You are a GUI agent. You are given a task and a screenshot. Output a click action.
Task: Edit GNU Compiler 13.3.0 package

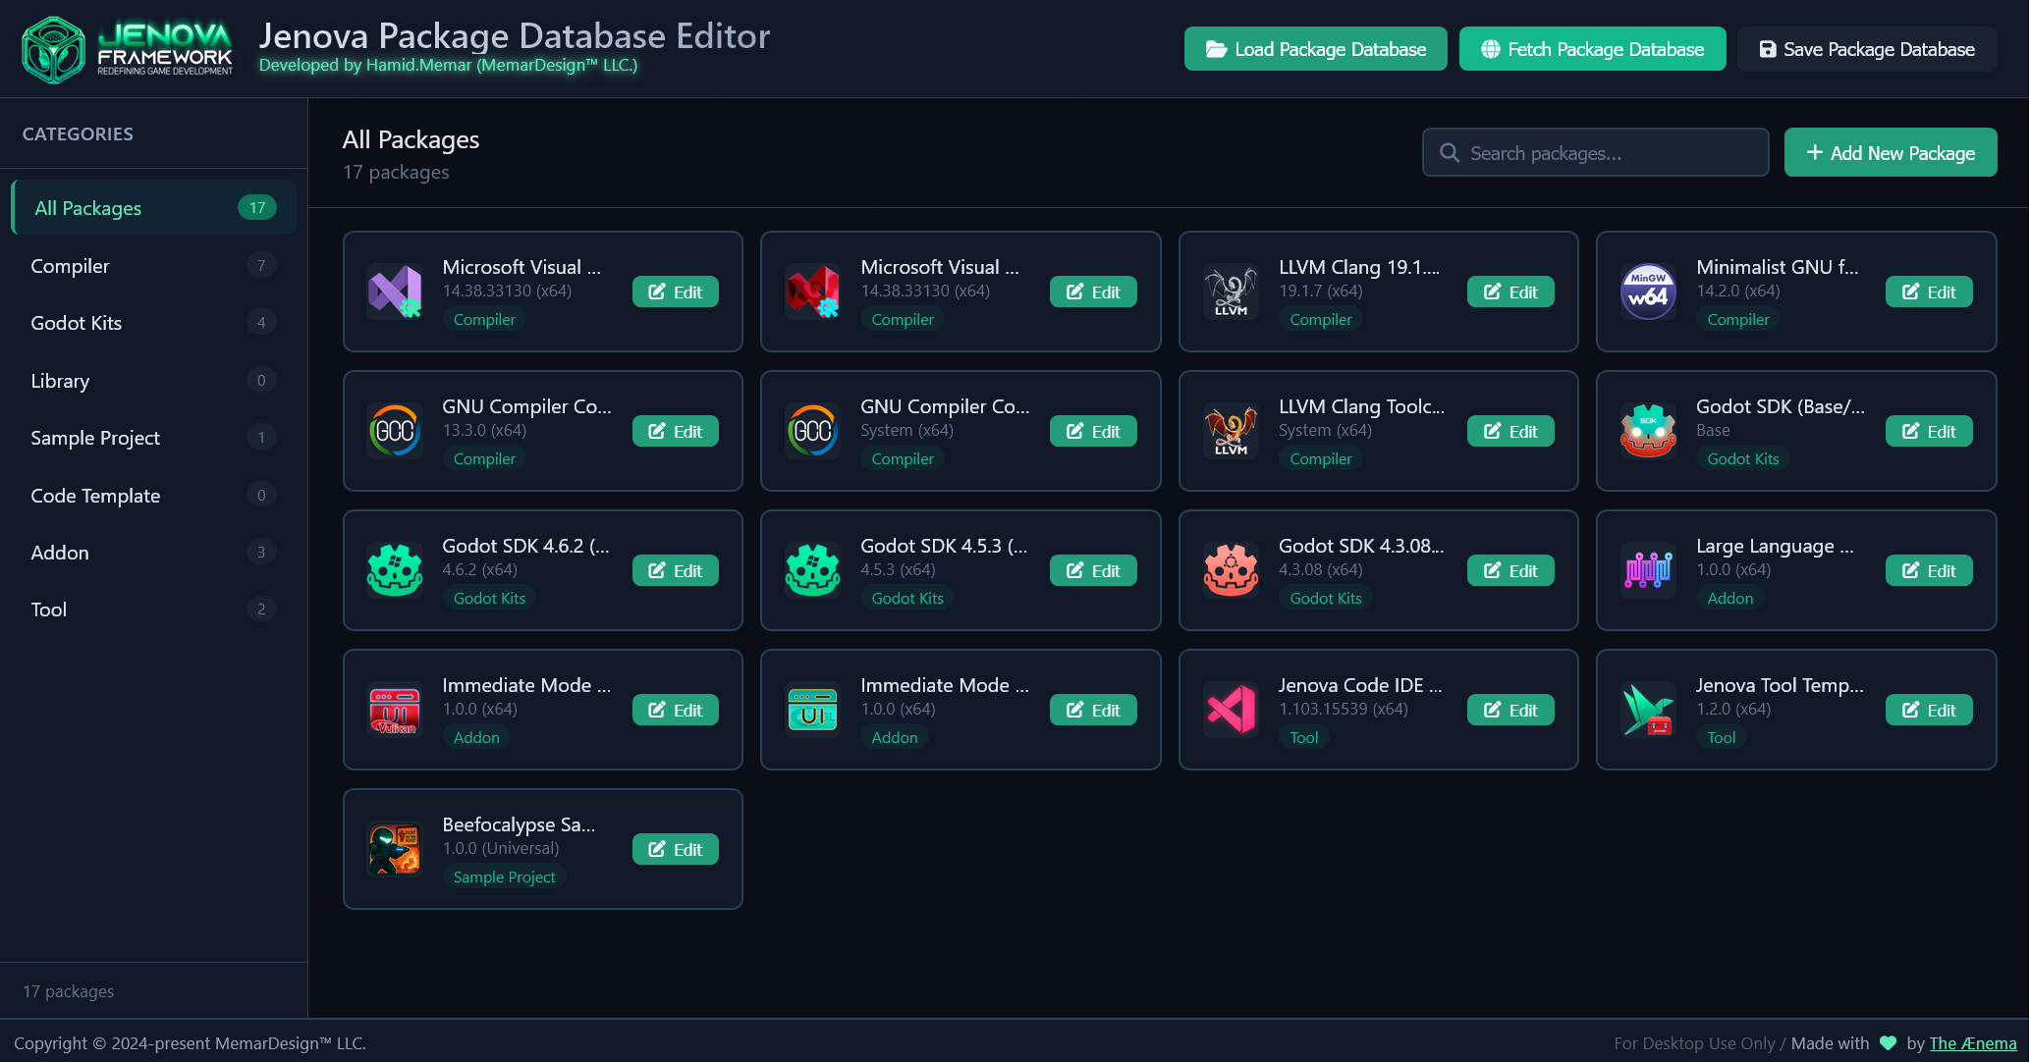pos(675,431)
